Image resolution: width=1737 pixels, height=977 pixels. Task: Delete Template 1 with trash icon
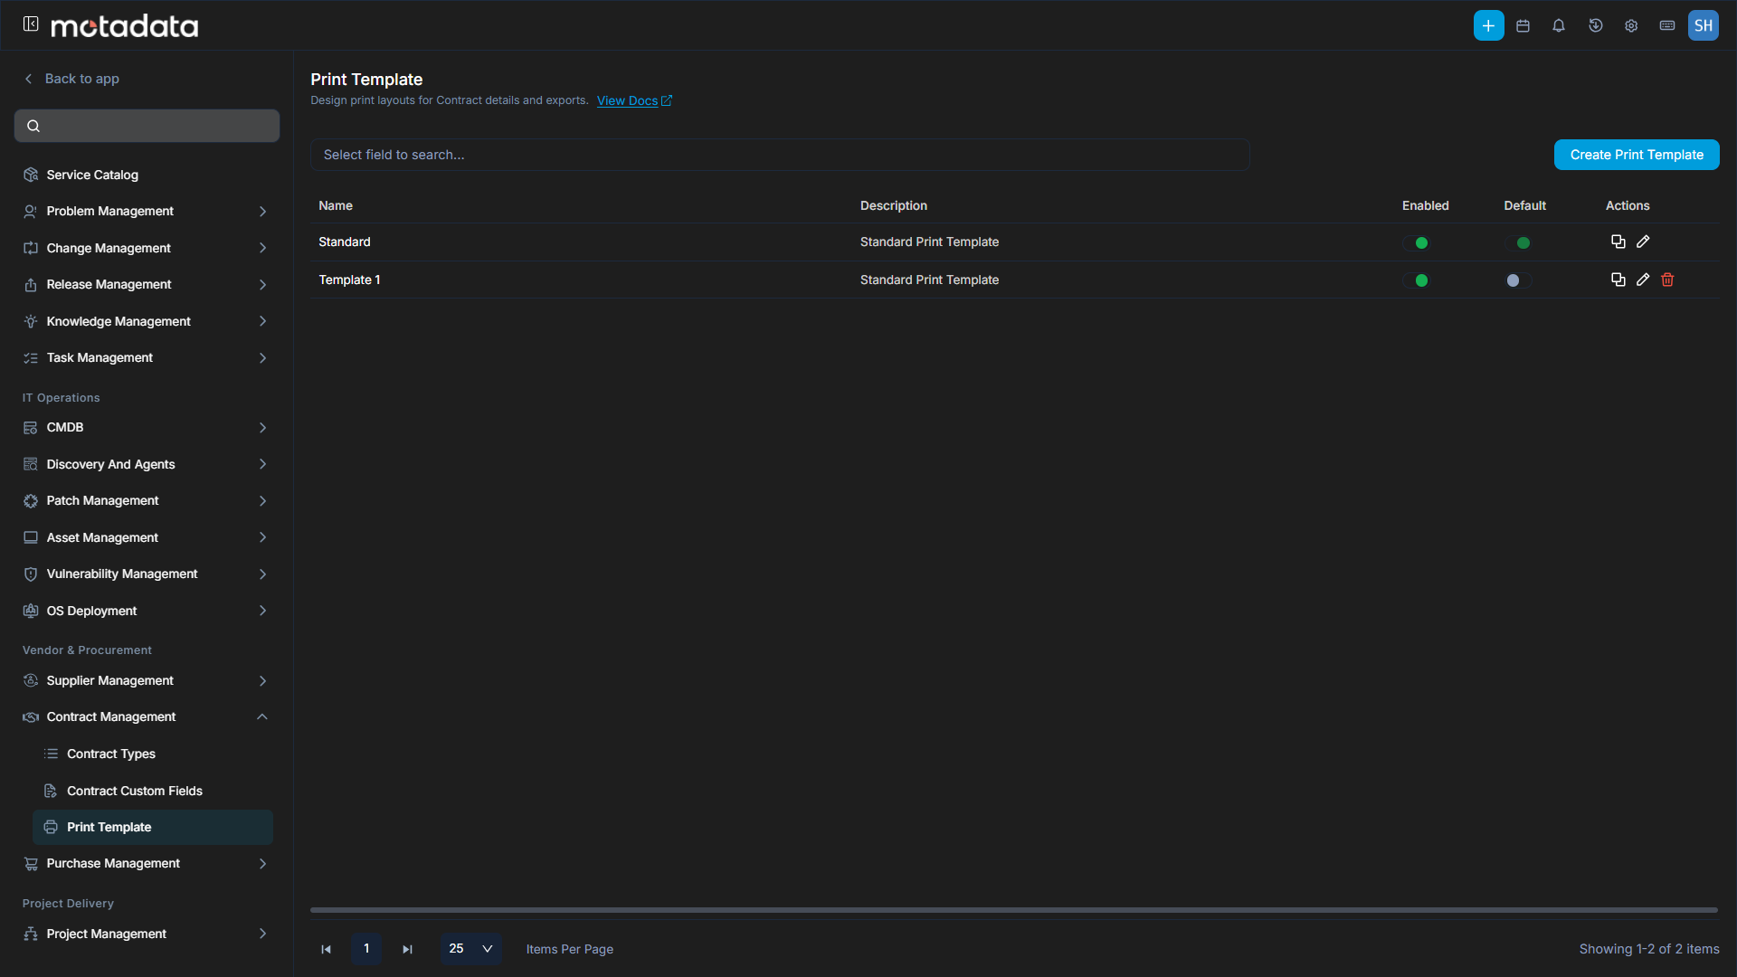1667,280
